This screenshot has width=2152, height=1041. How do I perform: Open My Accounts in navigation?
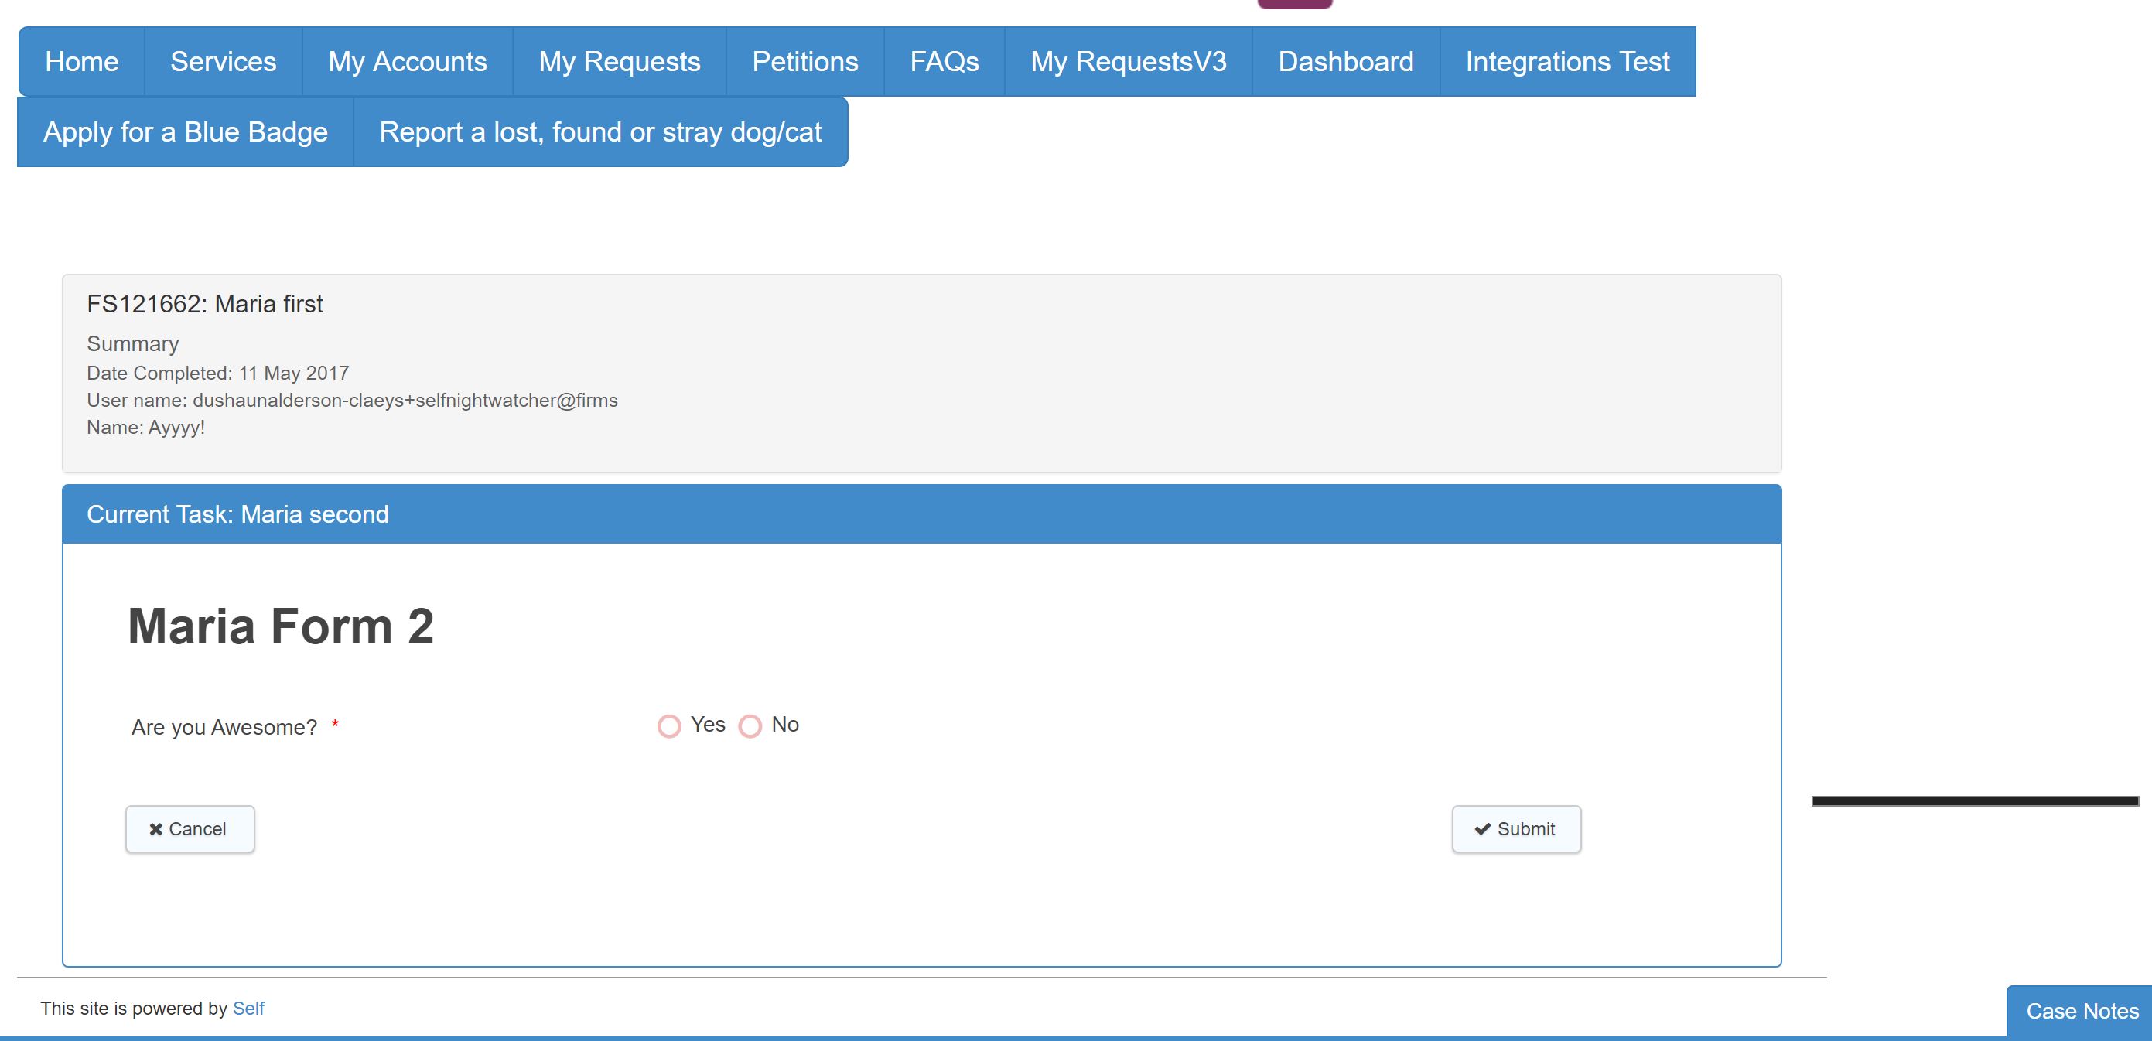click(x=407, y=62)
